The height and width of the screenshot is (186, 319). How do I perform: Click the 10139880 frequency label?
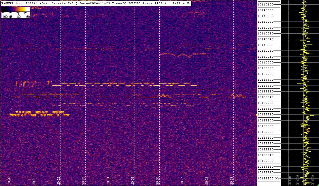(265, 132)
